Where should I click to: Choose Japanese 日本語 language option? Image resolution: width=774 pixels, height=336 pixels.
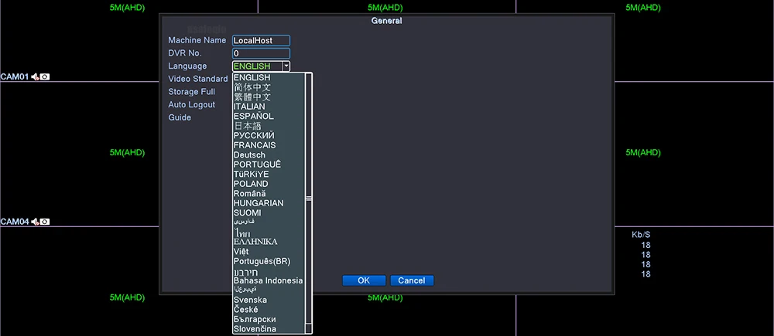269,126
